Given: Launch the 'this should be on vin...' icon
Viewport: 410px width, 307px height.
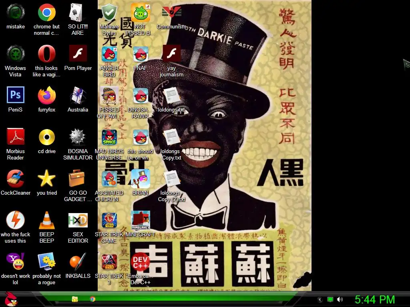Looking at the screenshot, I should [141, 138].
